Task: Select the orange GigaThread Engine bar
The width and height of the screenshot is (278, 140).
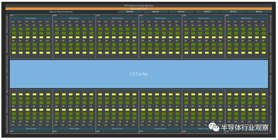Action: pyautogui.click(x=139, y=9)
